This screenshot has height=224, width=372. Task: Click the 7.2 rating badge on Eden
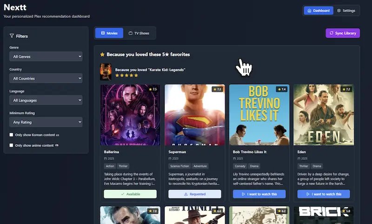point(346,89)
